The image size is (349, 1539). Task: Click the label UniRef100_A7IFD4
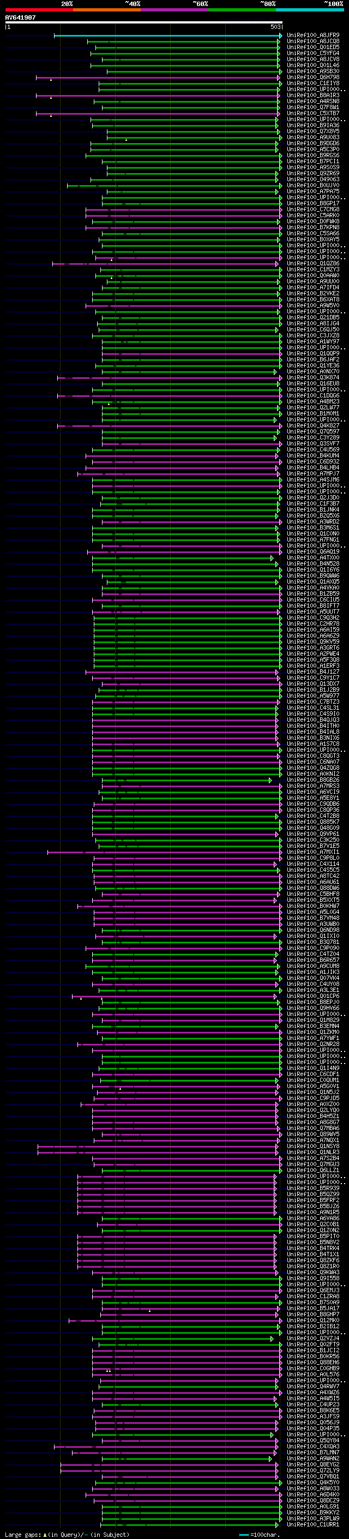[313, 287]
